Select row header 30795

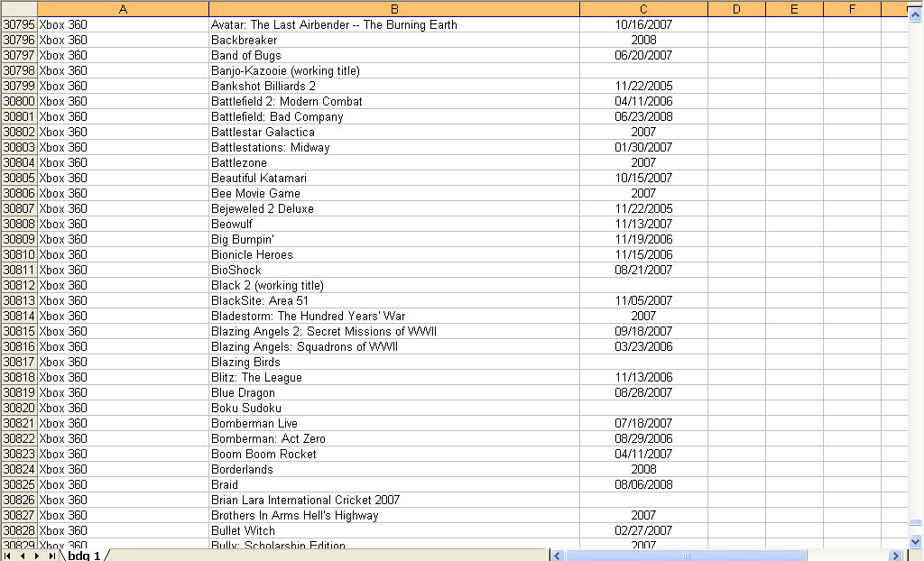click(19, 24)
